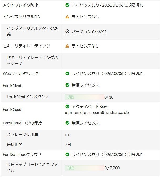The image size is (160, 177).
Task: Select the Webフィルタリング row label
Action: click(20, 74)
